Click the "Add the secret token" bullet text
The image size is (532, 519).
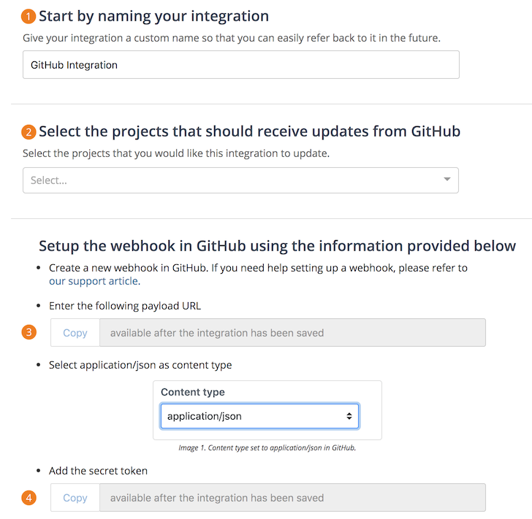(98, 471)
